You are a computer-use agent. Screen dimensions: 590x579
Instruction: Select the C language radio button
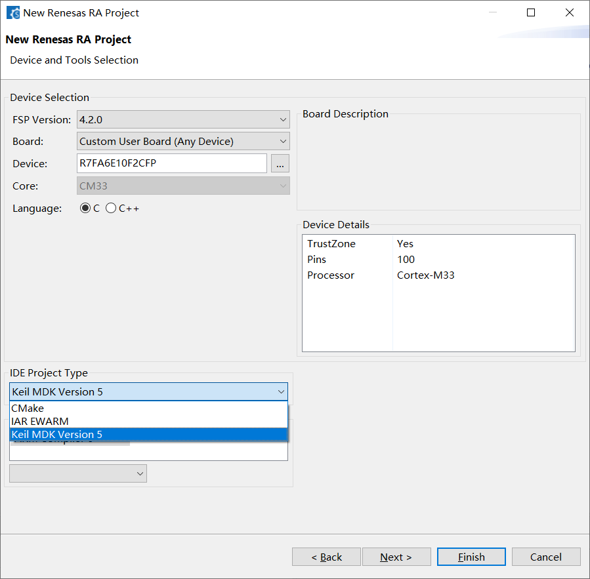(x=85, y=209)
